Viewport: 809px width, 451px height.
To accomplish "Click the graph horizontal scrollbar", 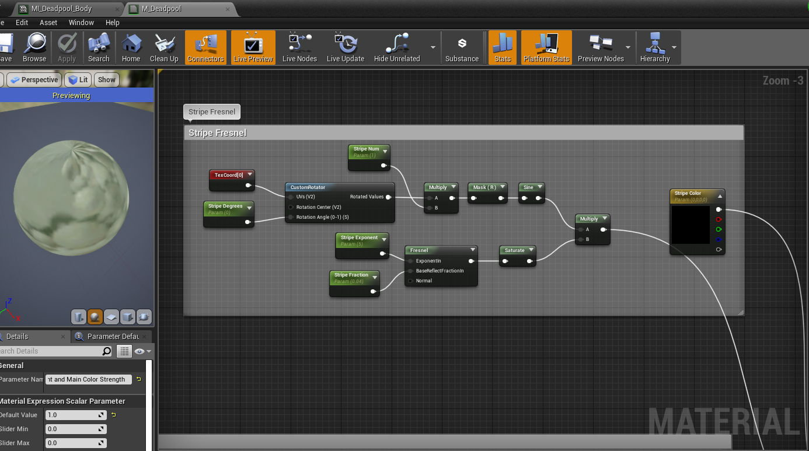I will [x=445, y=442].
